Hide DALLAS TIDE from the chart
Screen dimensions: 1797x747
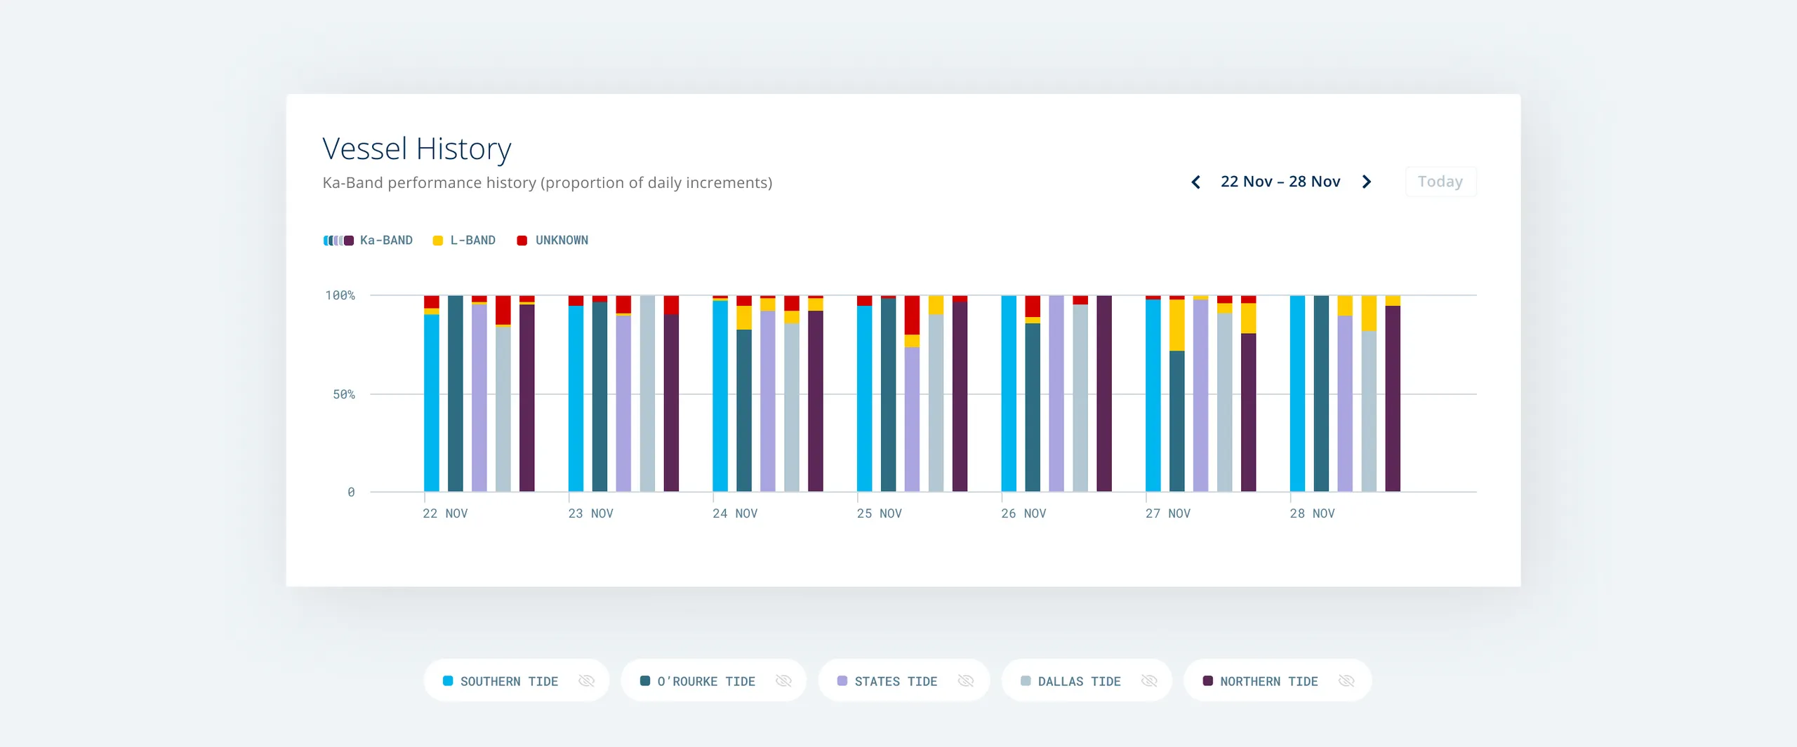click(x=1149, y=680)
